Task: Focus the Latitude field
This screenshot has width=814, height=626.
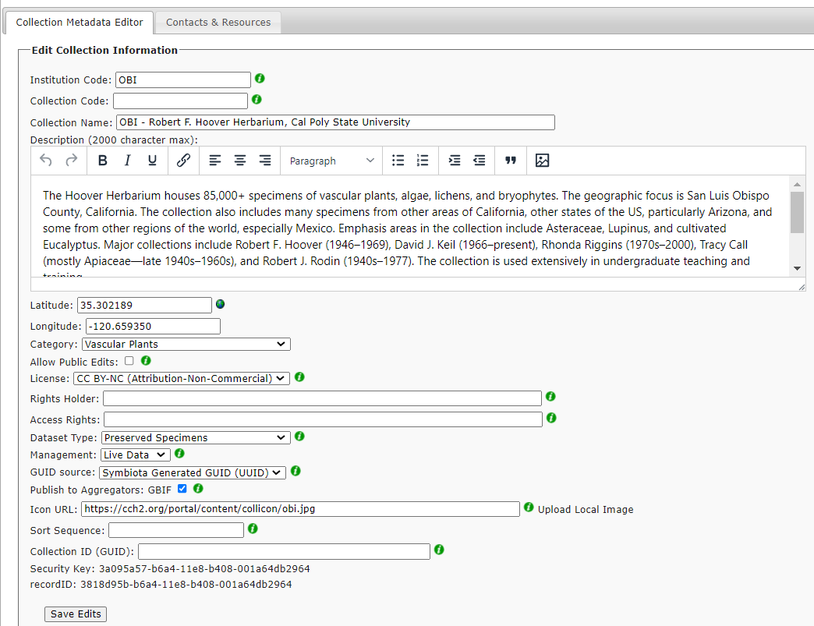Action: point(144,306)
